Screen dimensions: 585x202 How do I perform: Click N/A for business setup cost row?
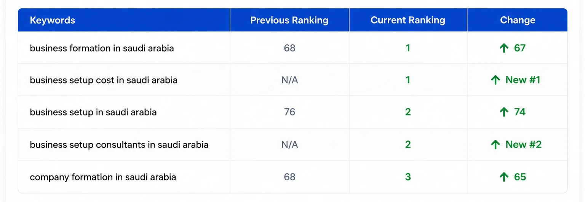tap(289, 80)
